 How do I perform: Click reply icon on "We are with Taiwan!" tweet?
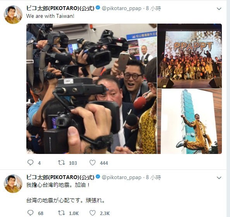pyautogui.click(x=30, y=162)
